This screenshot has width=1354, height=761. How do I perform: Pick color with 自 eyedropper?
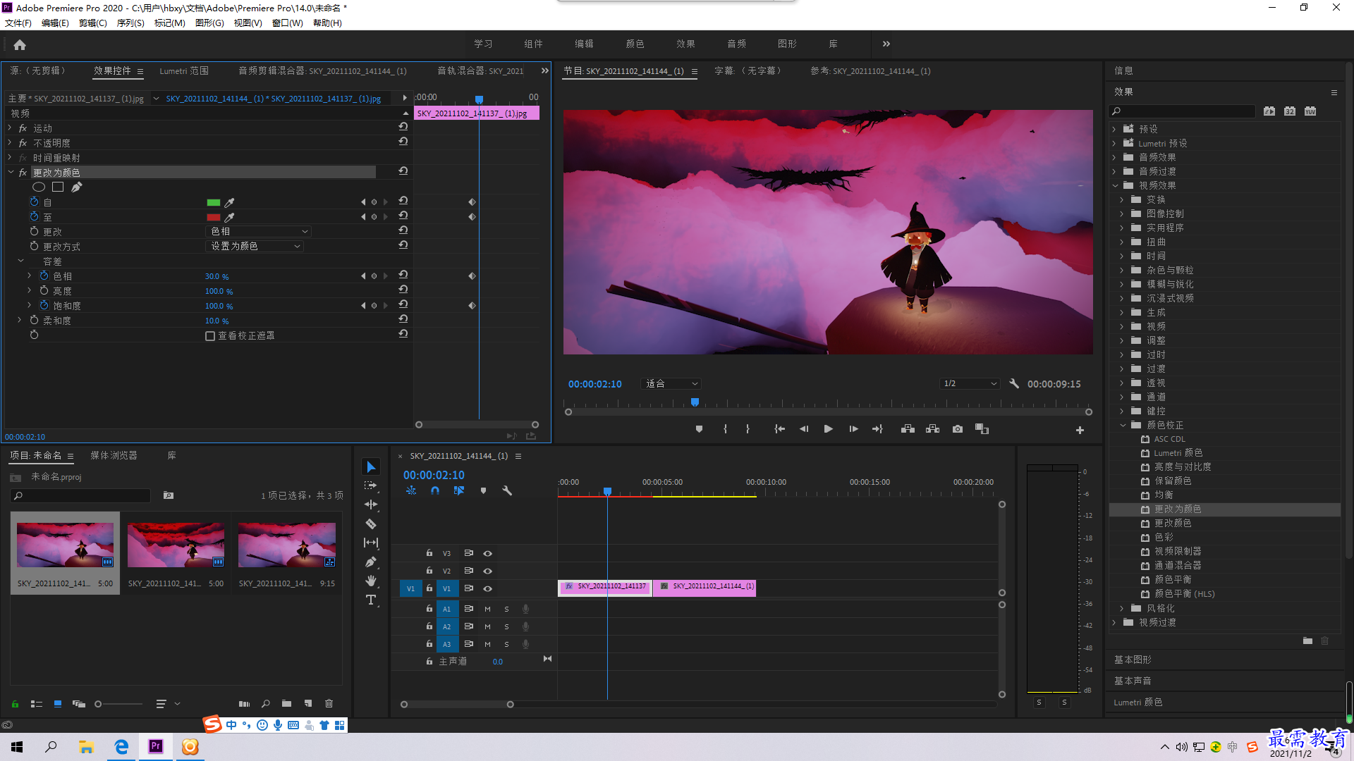tap(229, 203)
